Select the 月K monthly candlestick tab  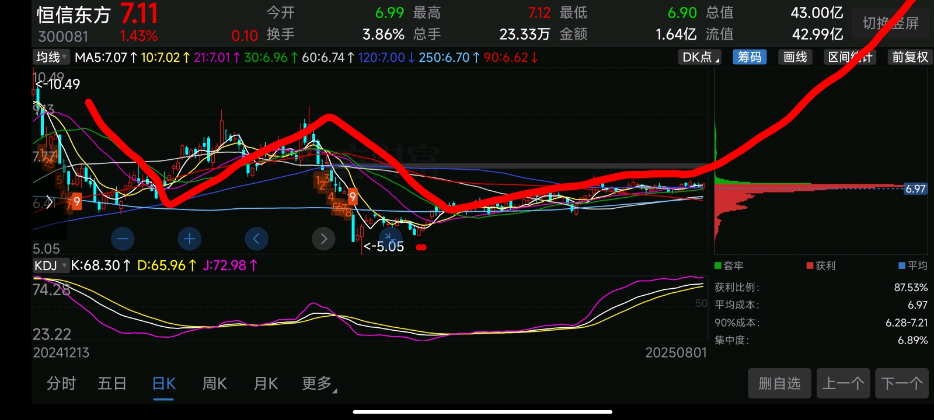click(x=266, y=383)
